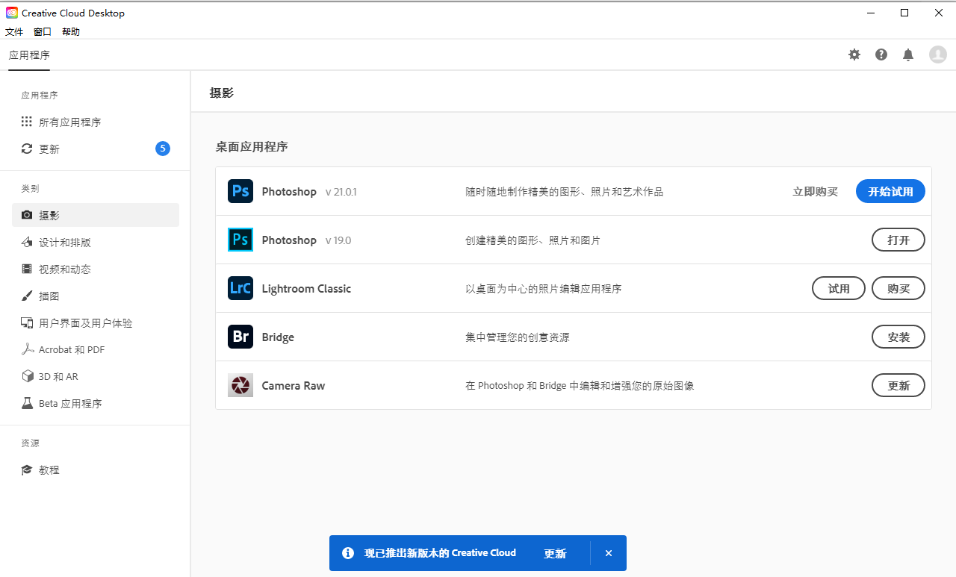Click the camera icon beside 摄影
This screenshot has height=577, width=956.
coord(27,215)
